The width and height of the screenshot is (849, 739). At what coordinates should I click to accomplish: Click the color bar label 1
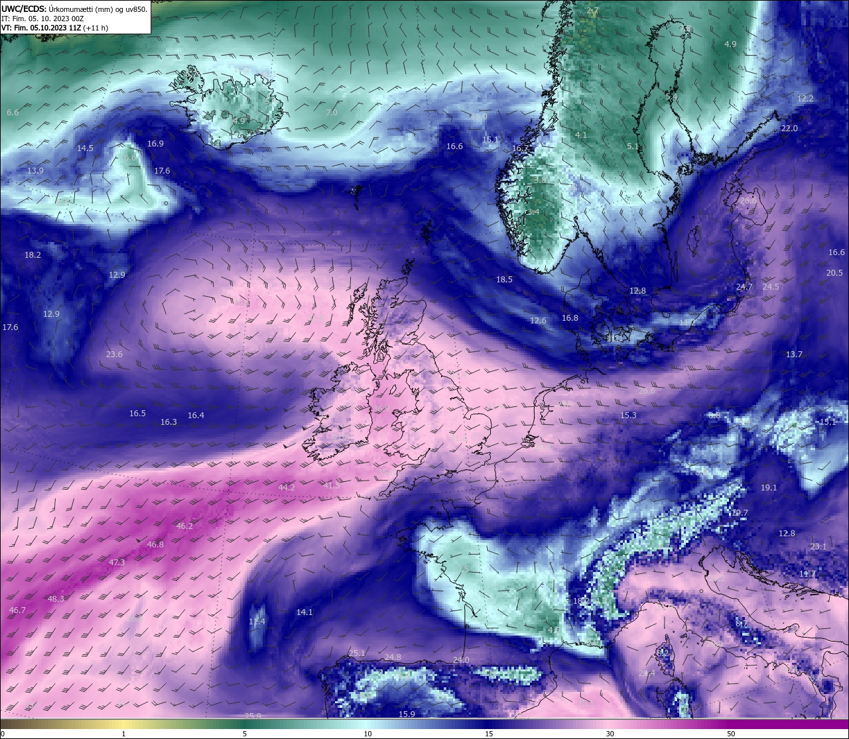(x=123, y=734)
